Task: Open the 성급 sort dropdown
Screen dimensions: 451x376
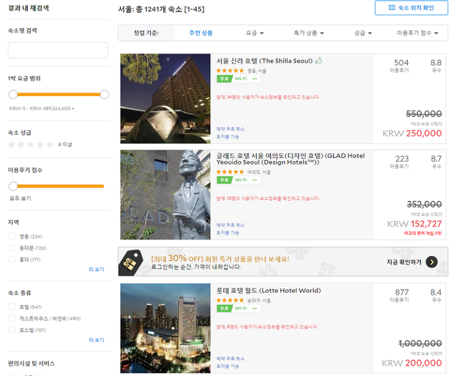Action: point(363,33)
